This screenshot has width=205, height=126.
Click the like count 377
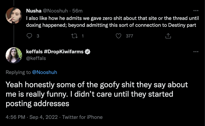point(129,36)
